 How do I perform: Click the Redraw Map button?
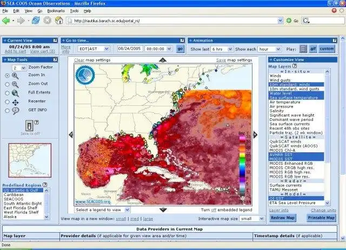pyautogui.click(x=283, y=218)
